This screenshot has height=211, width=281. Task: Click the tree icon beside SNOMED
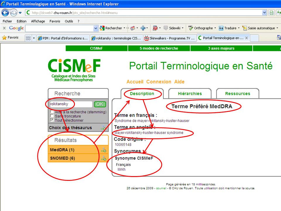coord(104,158)
